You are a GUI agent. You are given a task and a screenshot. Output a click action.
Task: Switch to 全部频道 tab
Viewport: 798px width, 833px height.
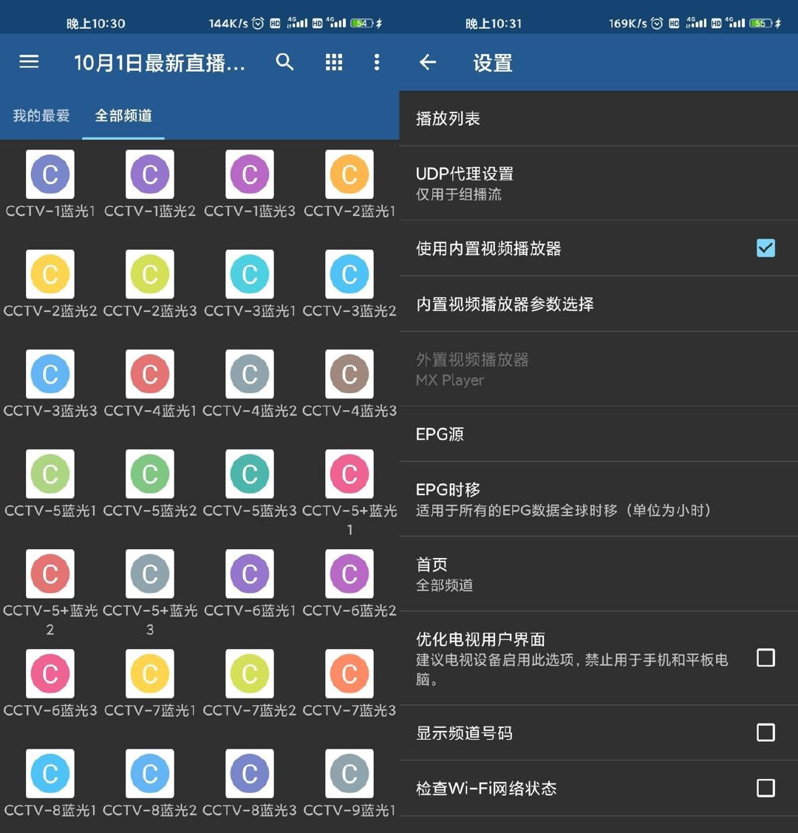[x=123, y=115]
